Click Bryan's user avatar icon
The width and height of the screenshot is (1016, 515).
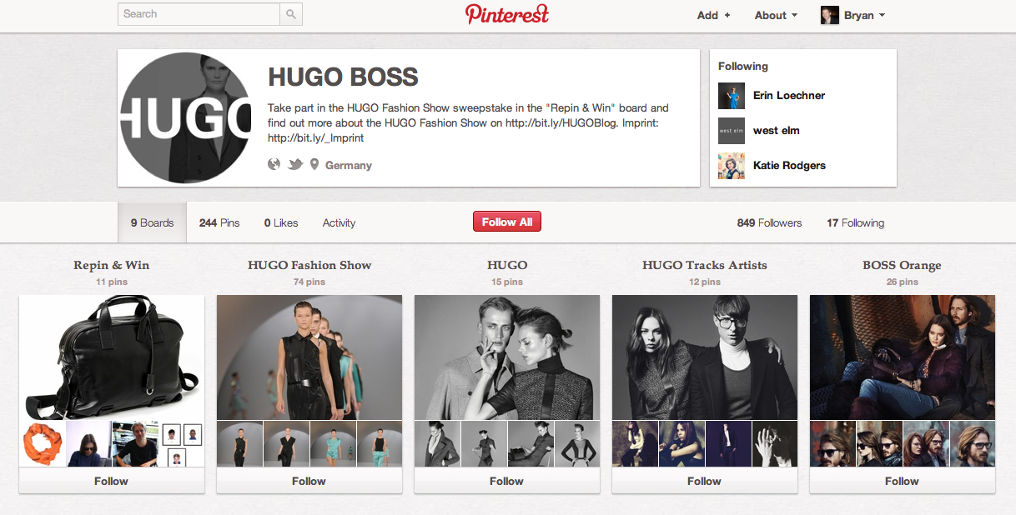coord(830,15)
